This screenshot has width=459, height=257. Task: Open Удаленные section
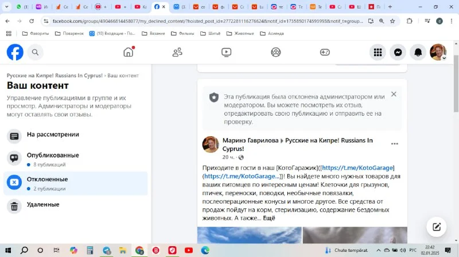[x=43, y=205]
